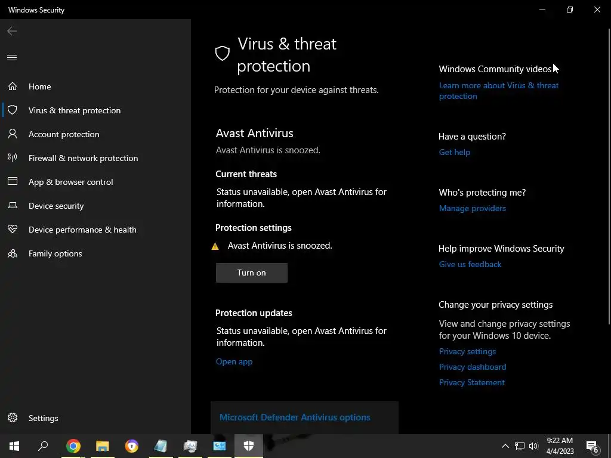Screen dimensions: 611x458
Task: Click the Windows Security taskbar shield icon
Action: [249, 446]
